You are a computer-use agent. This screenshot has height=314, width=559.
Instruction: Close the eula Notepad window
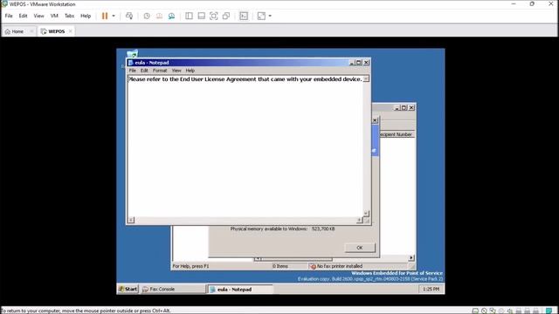[x=366, y=62]
